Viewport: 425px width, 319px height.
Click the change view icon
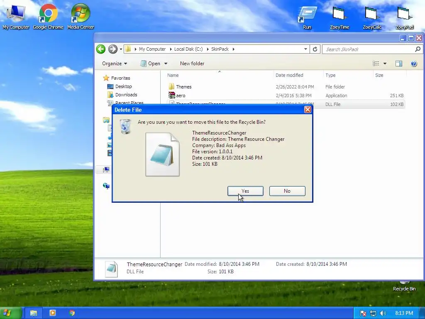point(376,64)
